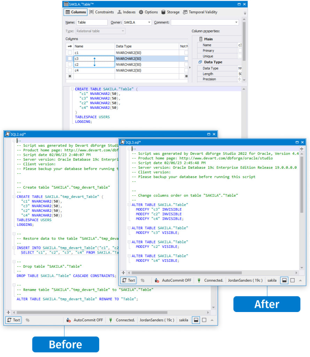Click the table editor tab overflow arrow
Viewport: 310px width, 357px height.
coord(245,13)
